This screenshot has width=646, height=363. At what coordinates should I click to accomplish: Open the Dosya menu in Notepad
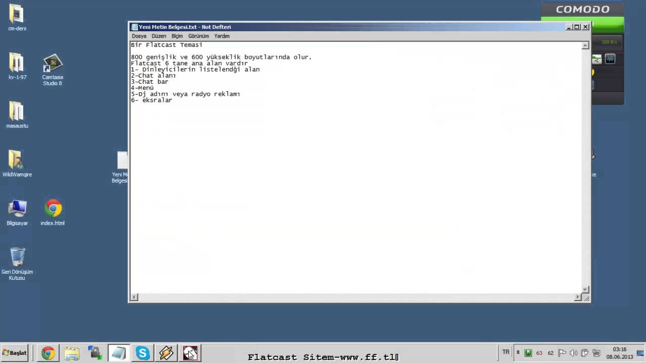pyautogui.click(x=139, y=36)
